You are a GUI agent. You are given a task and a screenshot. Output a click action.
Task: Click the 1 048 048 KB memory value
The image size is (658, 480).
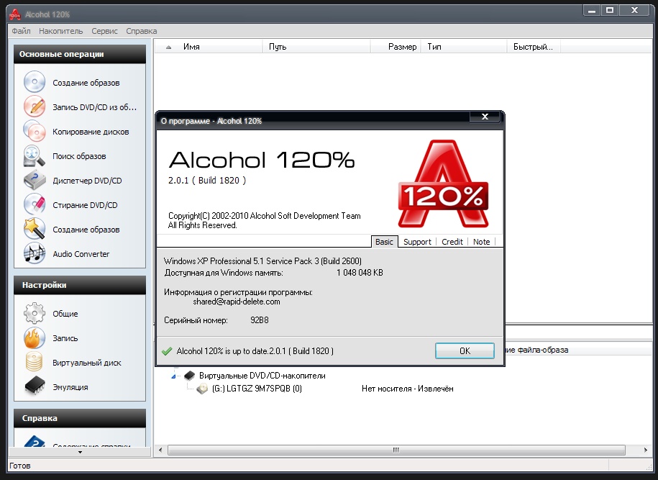(x=360, y=273)
